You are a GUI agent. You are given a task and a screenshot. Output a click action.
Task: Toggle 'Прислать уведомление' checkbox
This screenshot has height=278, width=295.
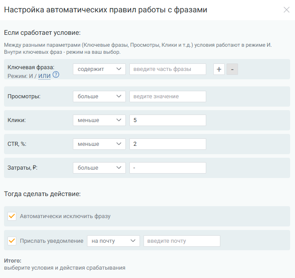(x=12, y=241)
